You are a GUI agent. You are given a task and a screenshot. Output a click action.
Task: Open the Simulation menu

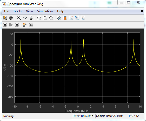pos(45,11)
